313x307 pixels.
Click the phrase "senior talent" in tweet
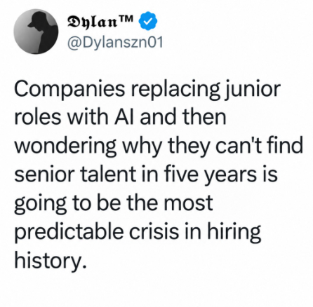(x=75, y=174)
